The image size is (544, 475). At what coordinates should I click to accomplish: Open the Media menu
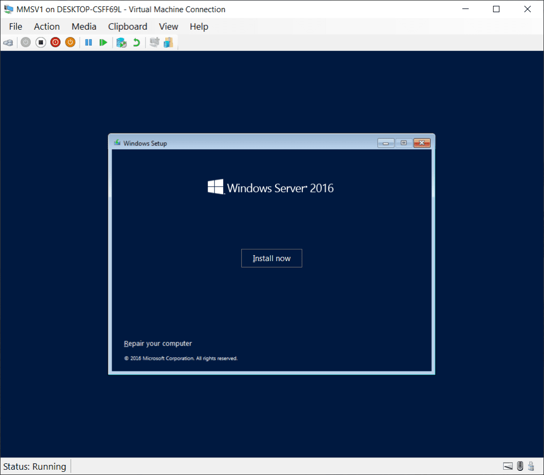(x=84, y=27)
